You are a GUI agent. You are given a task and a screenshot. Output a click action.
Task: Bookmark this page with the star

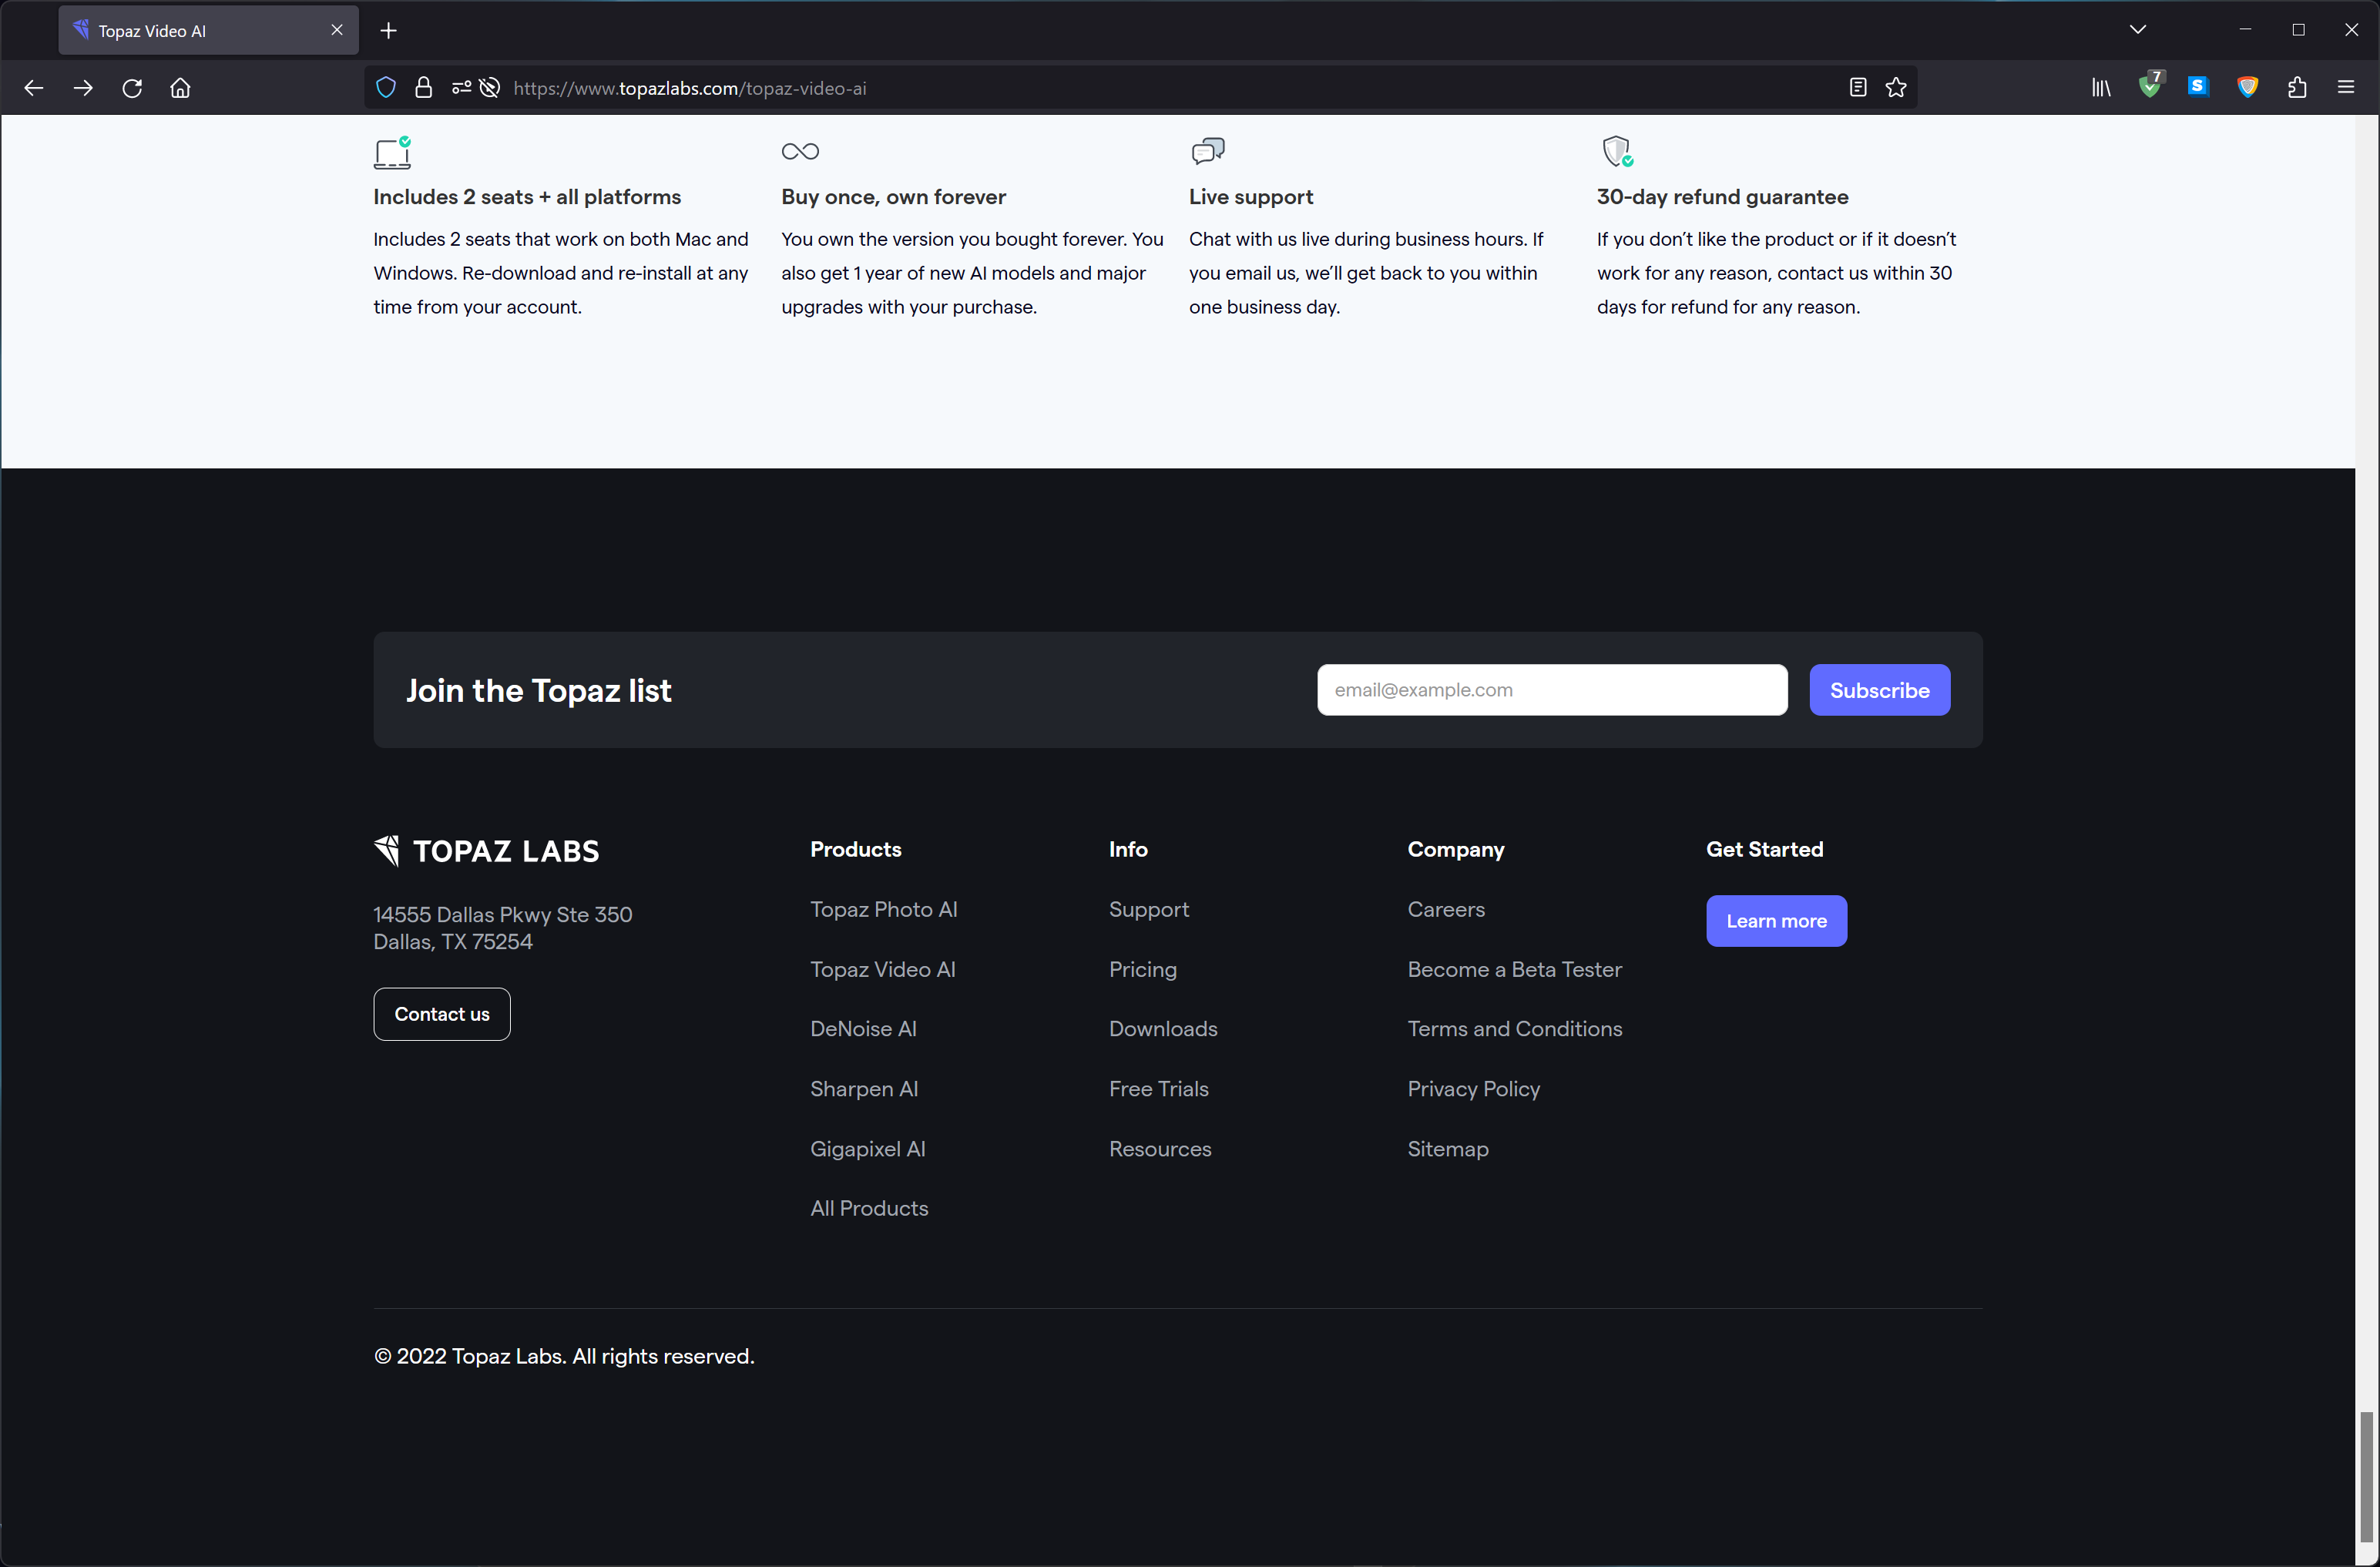coord(1895,88)
